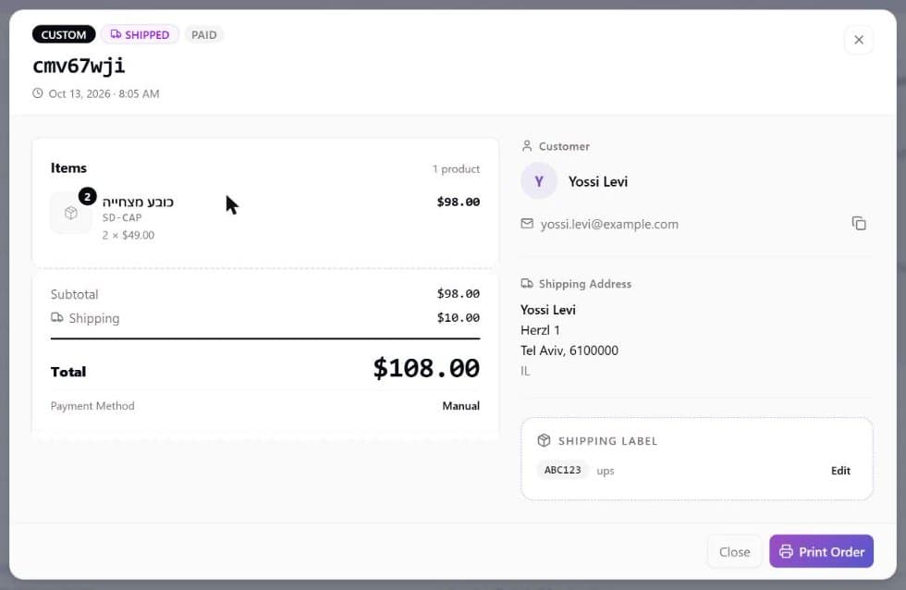Edit the shipping label
906x590 pixels.
[x=840, y=471]
